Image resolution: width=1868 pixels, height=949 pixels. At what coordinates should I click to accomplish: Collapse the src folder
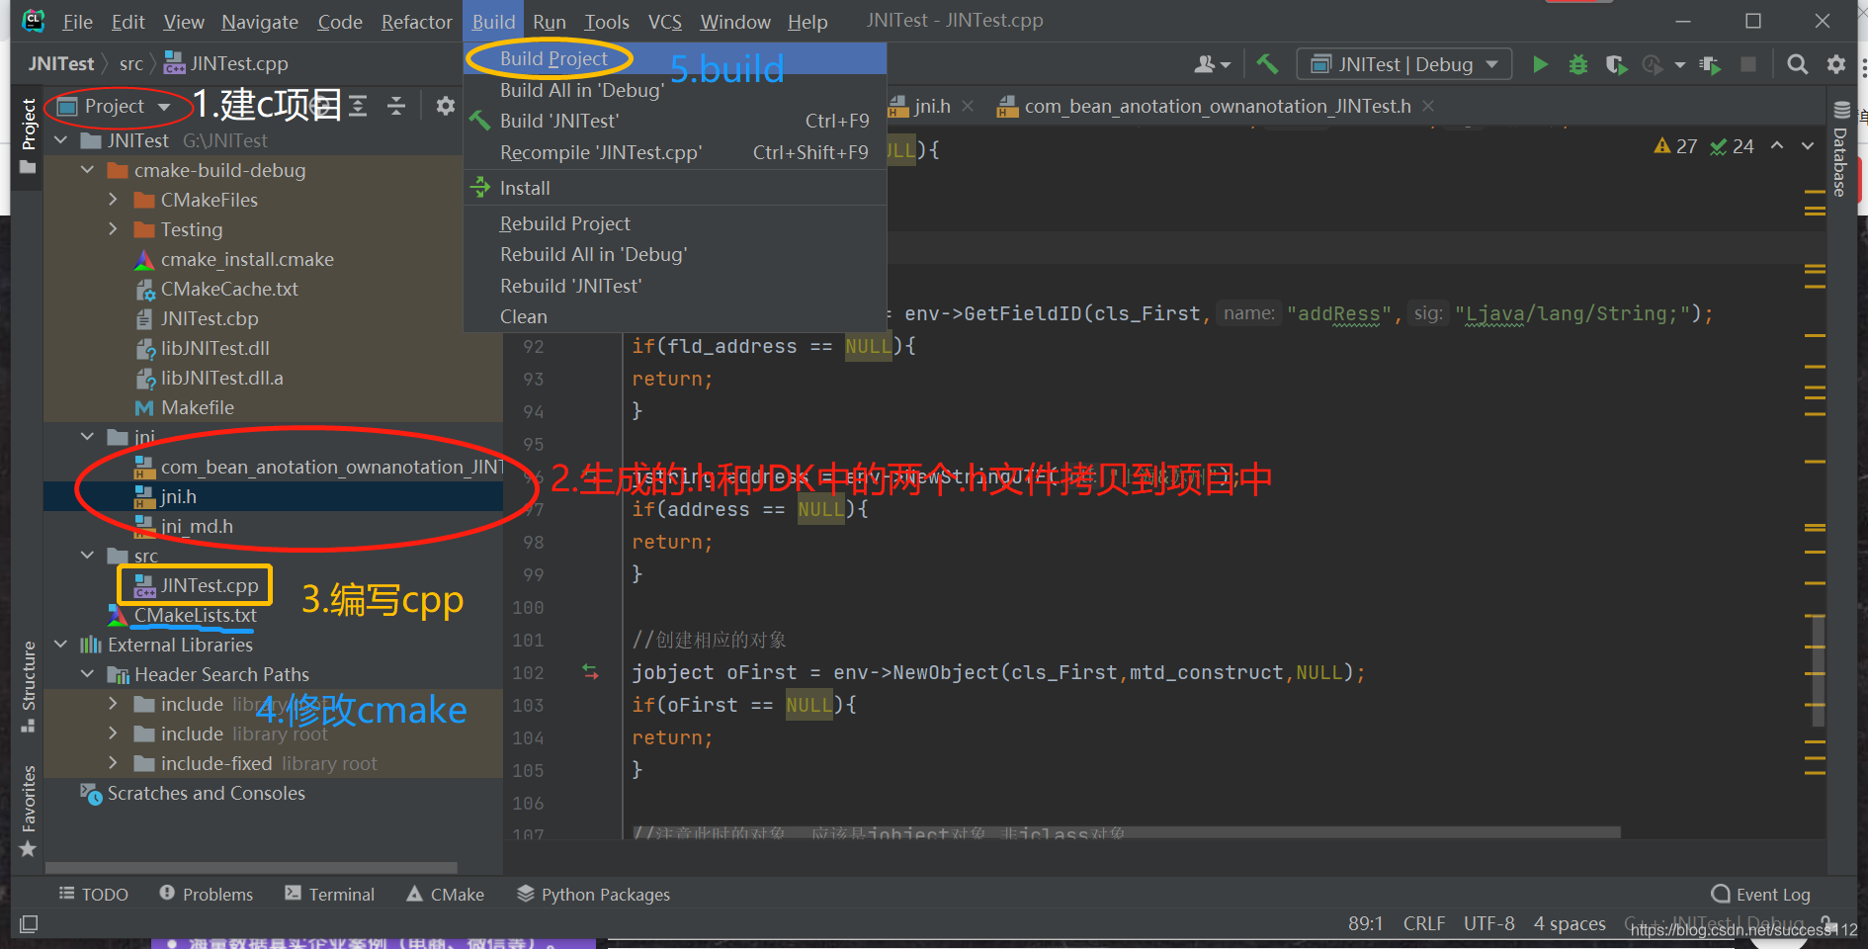coord(87,556)
